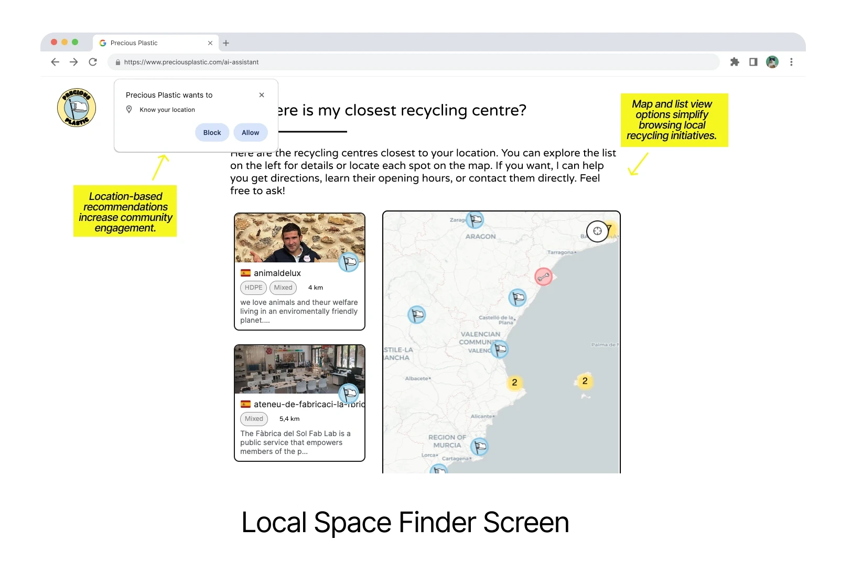Select the flag marker north of Castelló de la Plana
Viewport: 862px width, 582px height.
[518, 298]
